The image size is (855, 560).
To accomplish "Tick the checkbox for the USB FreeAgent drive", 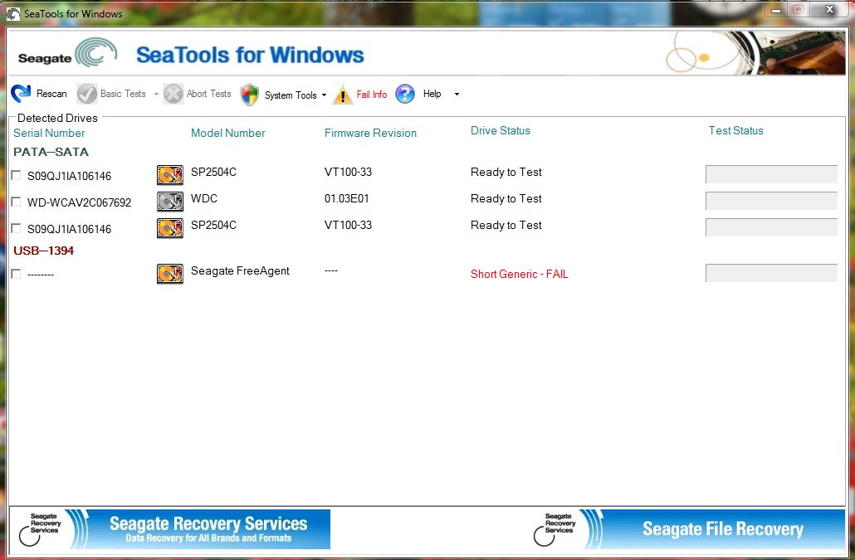I will coord(17,274).
